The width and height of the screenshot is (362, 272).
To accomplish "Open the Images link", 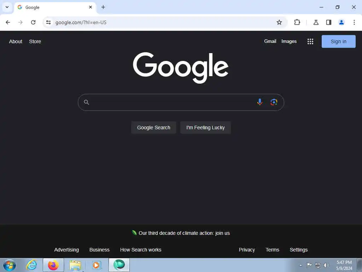I will (x=289, y=41).
